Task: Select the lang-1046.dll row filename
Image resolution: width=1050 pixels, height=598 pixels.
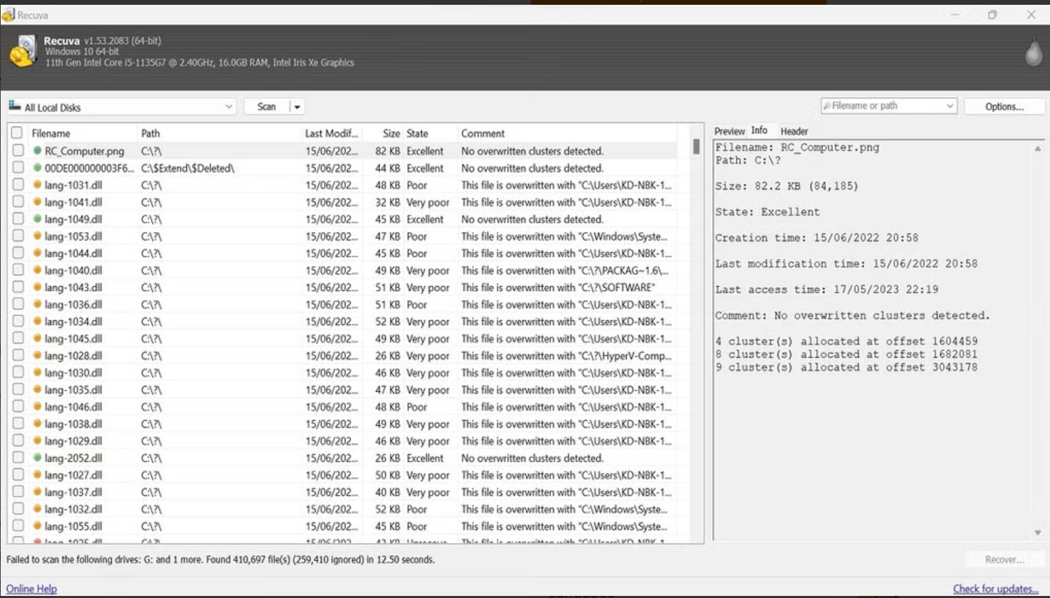Action: pos(73,407)
